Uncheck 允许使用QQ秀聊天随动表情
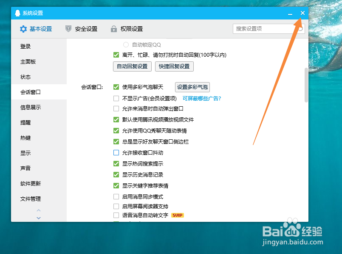Screen dimensions: 342x254 tap(116, 130)
